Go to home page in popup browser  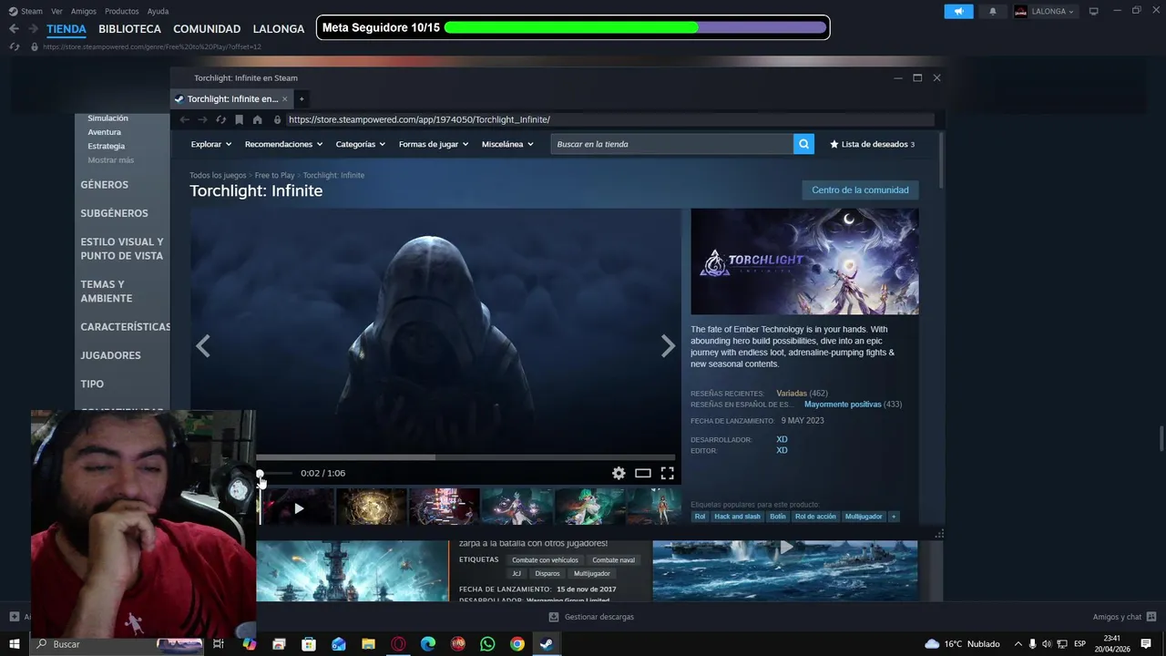coord(258,119)
